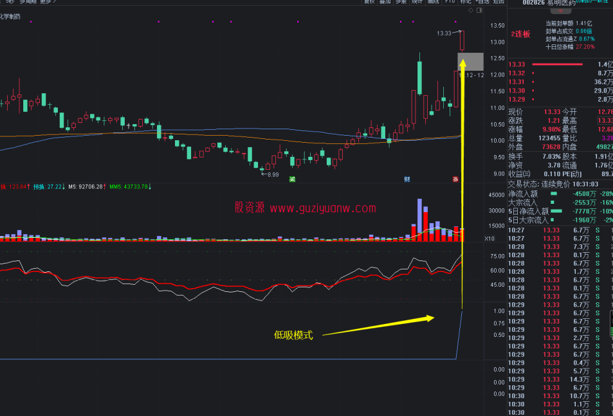Click the 总量 123455 value
Image resolution: width=613 pixels, height=416 pixels.
click(549, 138)
